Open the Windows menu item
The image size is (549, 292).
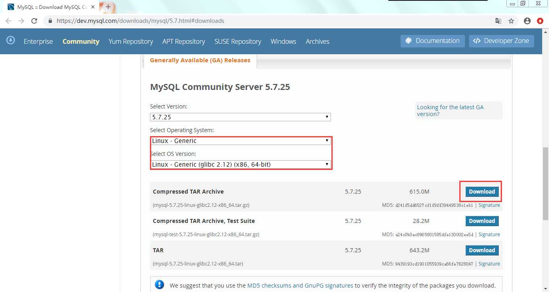pyautogui.click(x=283, y=41)
